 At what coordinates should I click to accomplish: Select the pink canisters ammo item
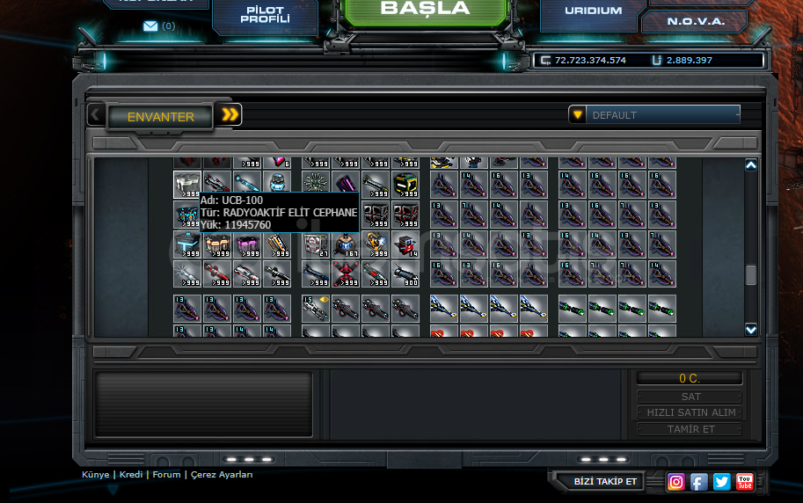click(x=247, y=244)
